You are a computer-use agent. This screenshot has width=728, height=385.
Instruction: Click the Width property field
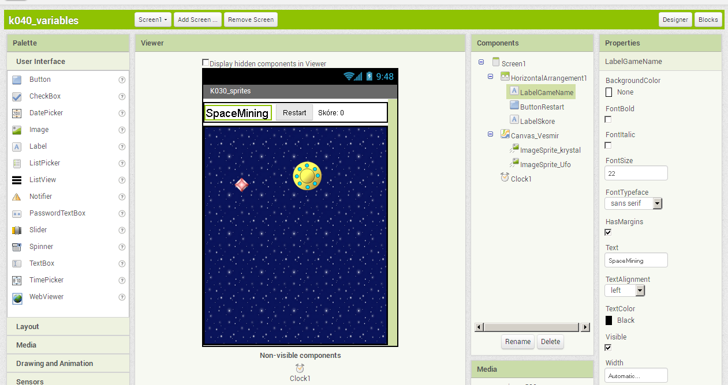pyautogui.click(x=636, y=375)
